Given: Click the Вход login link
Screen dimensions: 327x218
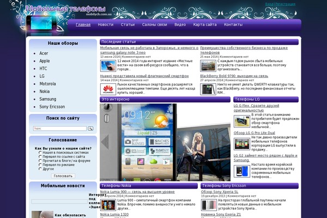Looking at the screenshot, I should click(269, 4).
